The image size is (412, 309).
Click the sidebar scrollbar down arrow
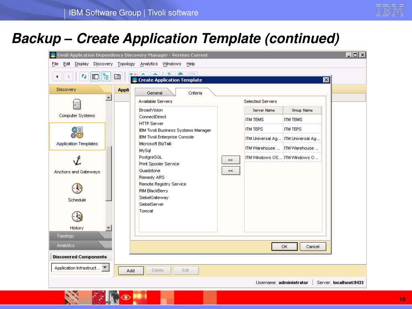pos(109,228)
